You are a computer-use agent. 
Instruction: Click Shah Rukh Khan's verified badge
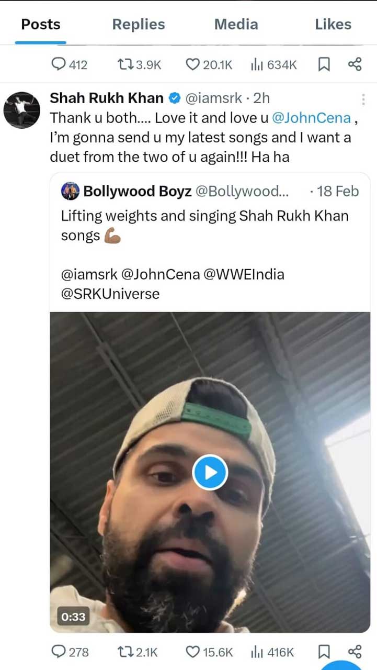coord(173,98)
